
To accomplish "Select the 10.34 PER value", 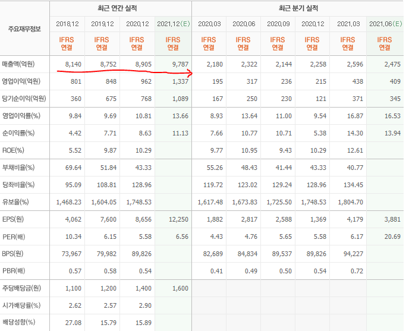I will click(x=74, y=237).
